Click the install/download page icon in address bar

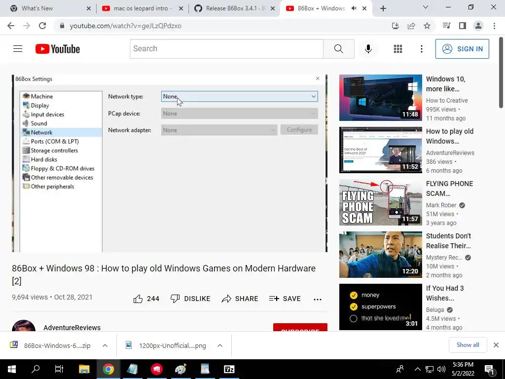[x=396, y=26]
